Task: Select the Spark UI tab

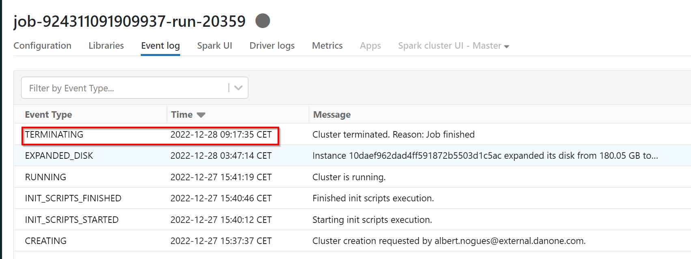Action: click(x=214, y=45)
